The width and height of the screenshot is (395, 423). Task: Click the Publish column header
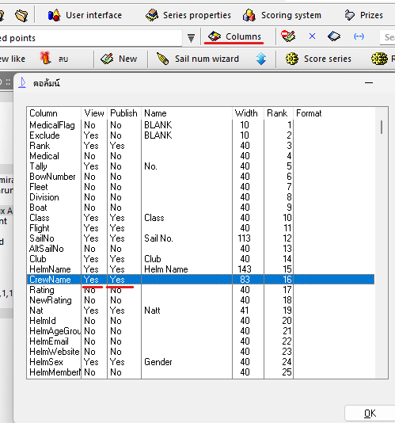tap(123, 113)
